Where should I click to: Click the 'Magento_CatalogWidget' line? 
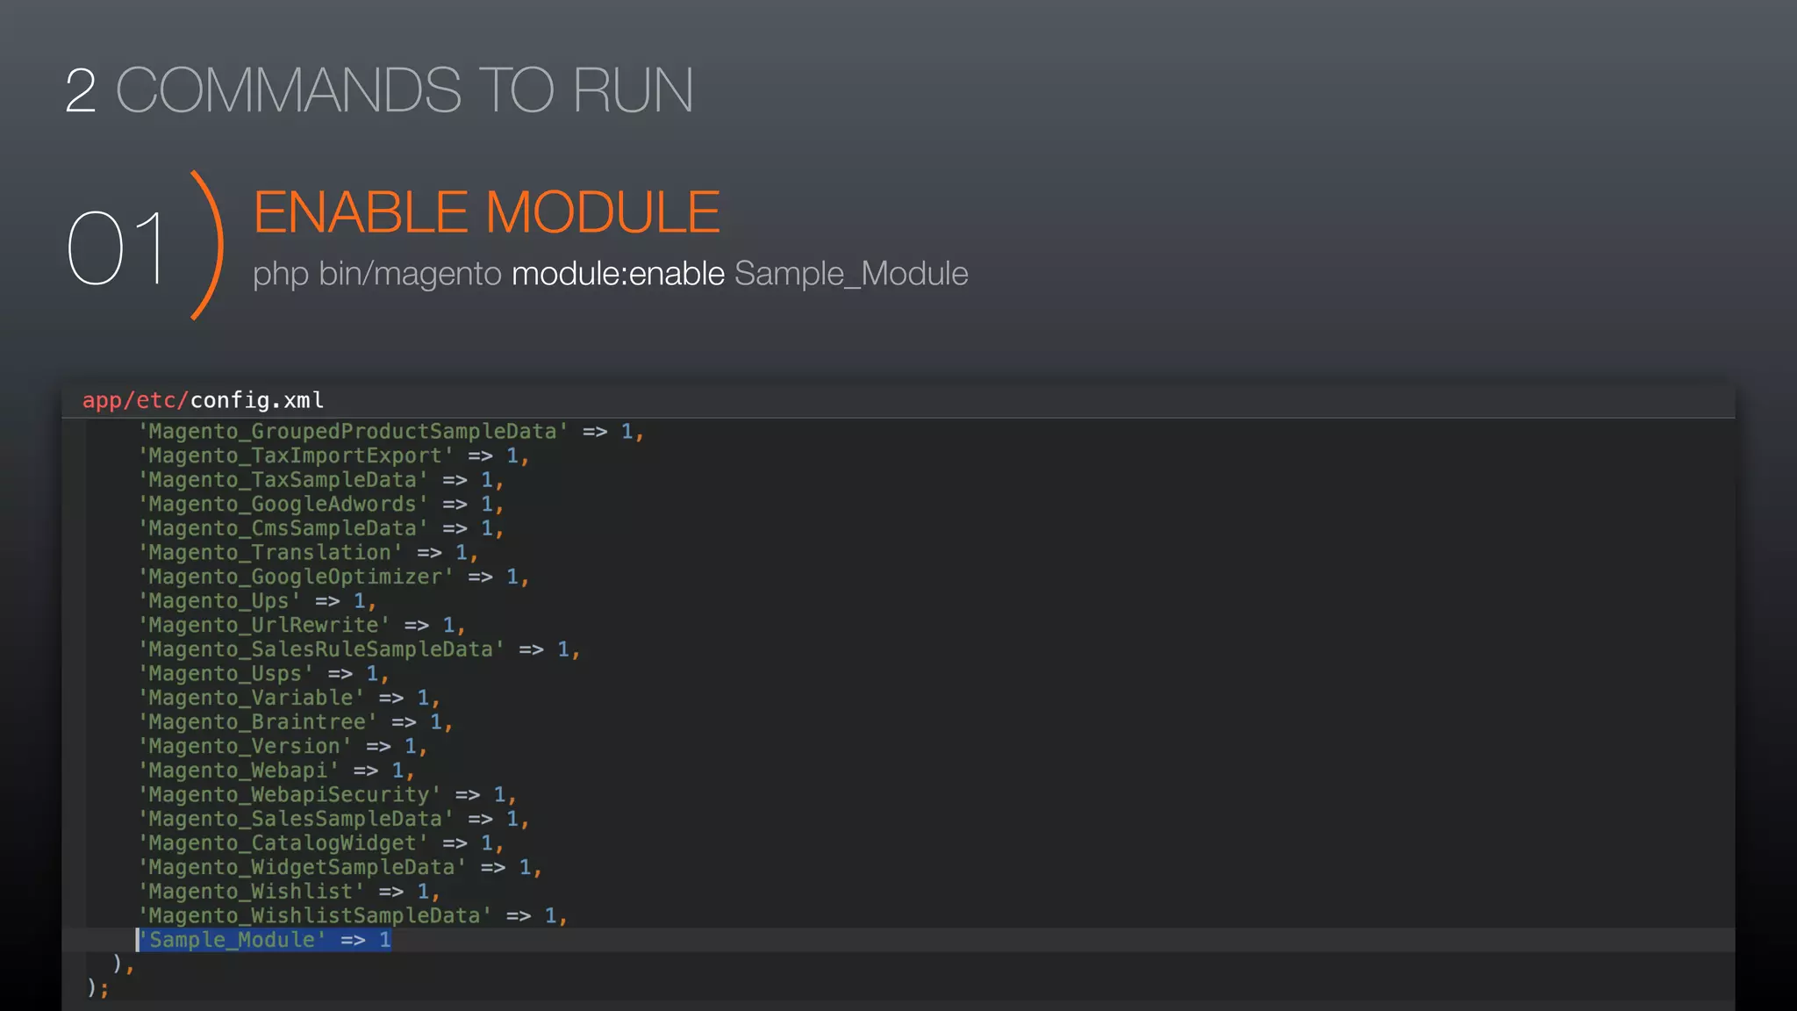click(321, 843)
